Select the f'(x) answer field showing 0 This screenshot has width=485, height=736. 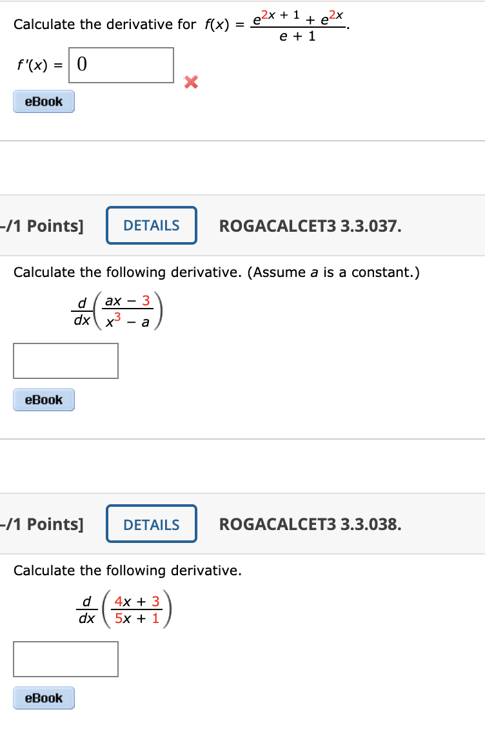pyautogui.click(x=121, y=65)
